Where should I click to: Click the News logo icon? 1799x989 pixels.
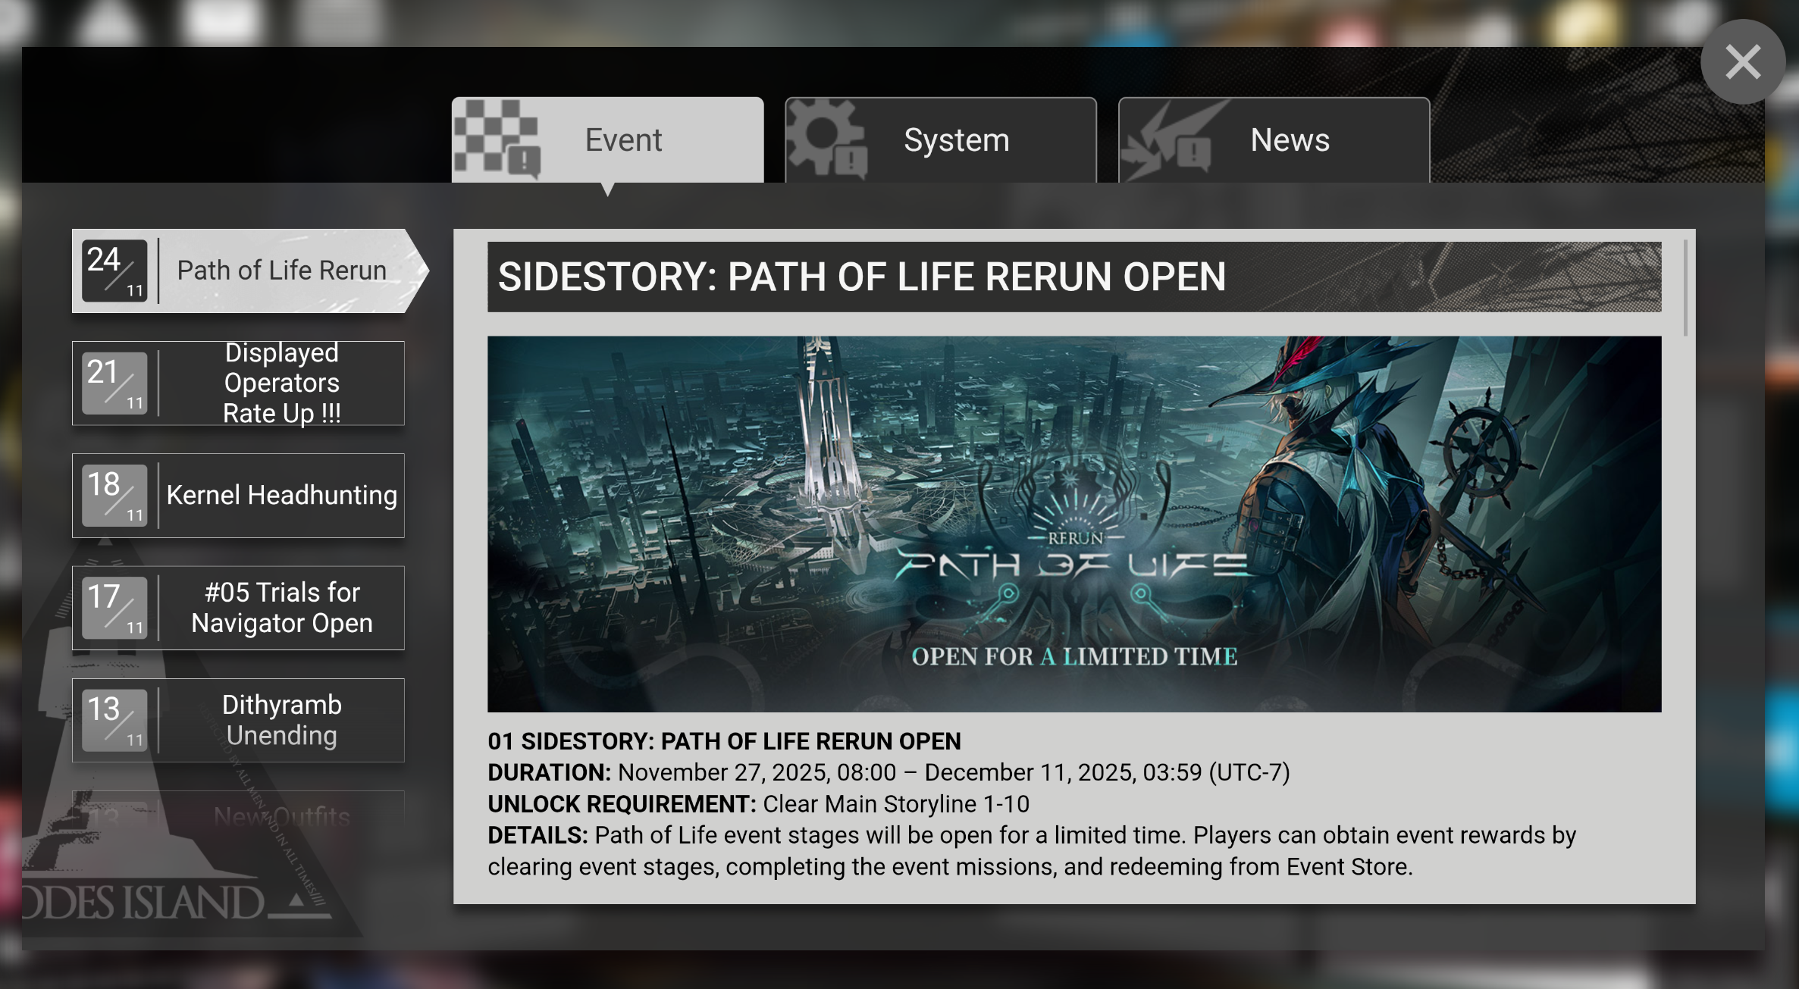pyautogui.click(x=1167, y=141)
